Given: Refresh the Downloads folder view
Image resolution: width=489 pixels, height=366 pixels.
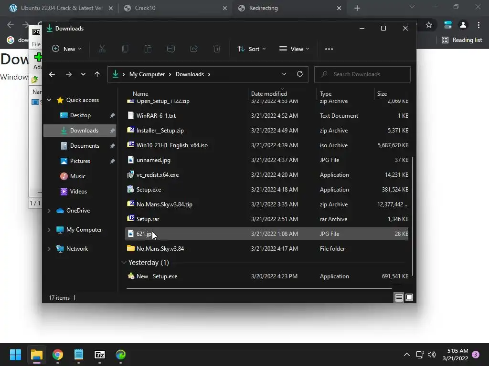Looking at the screenshot, I should pos(300,74).
